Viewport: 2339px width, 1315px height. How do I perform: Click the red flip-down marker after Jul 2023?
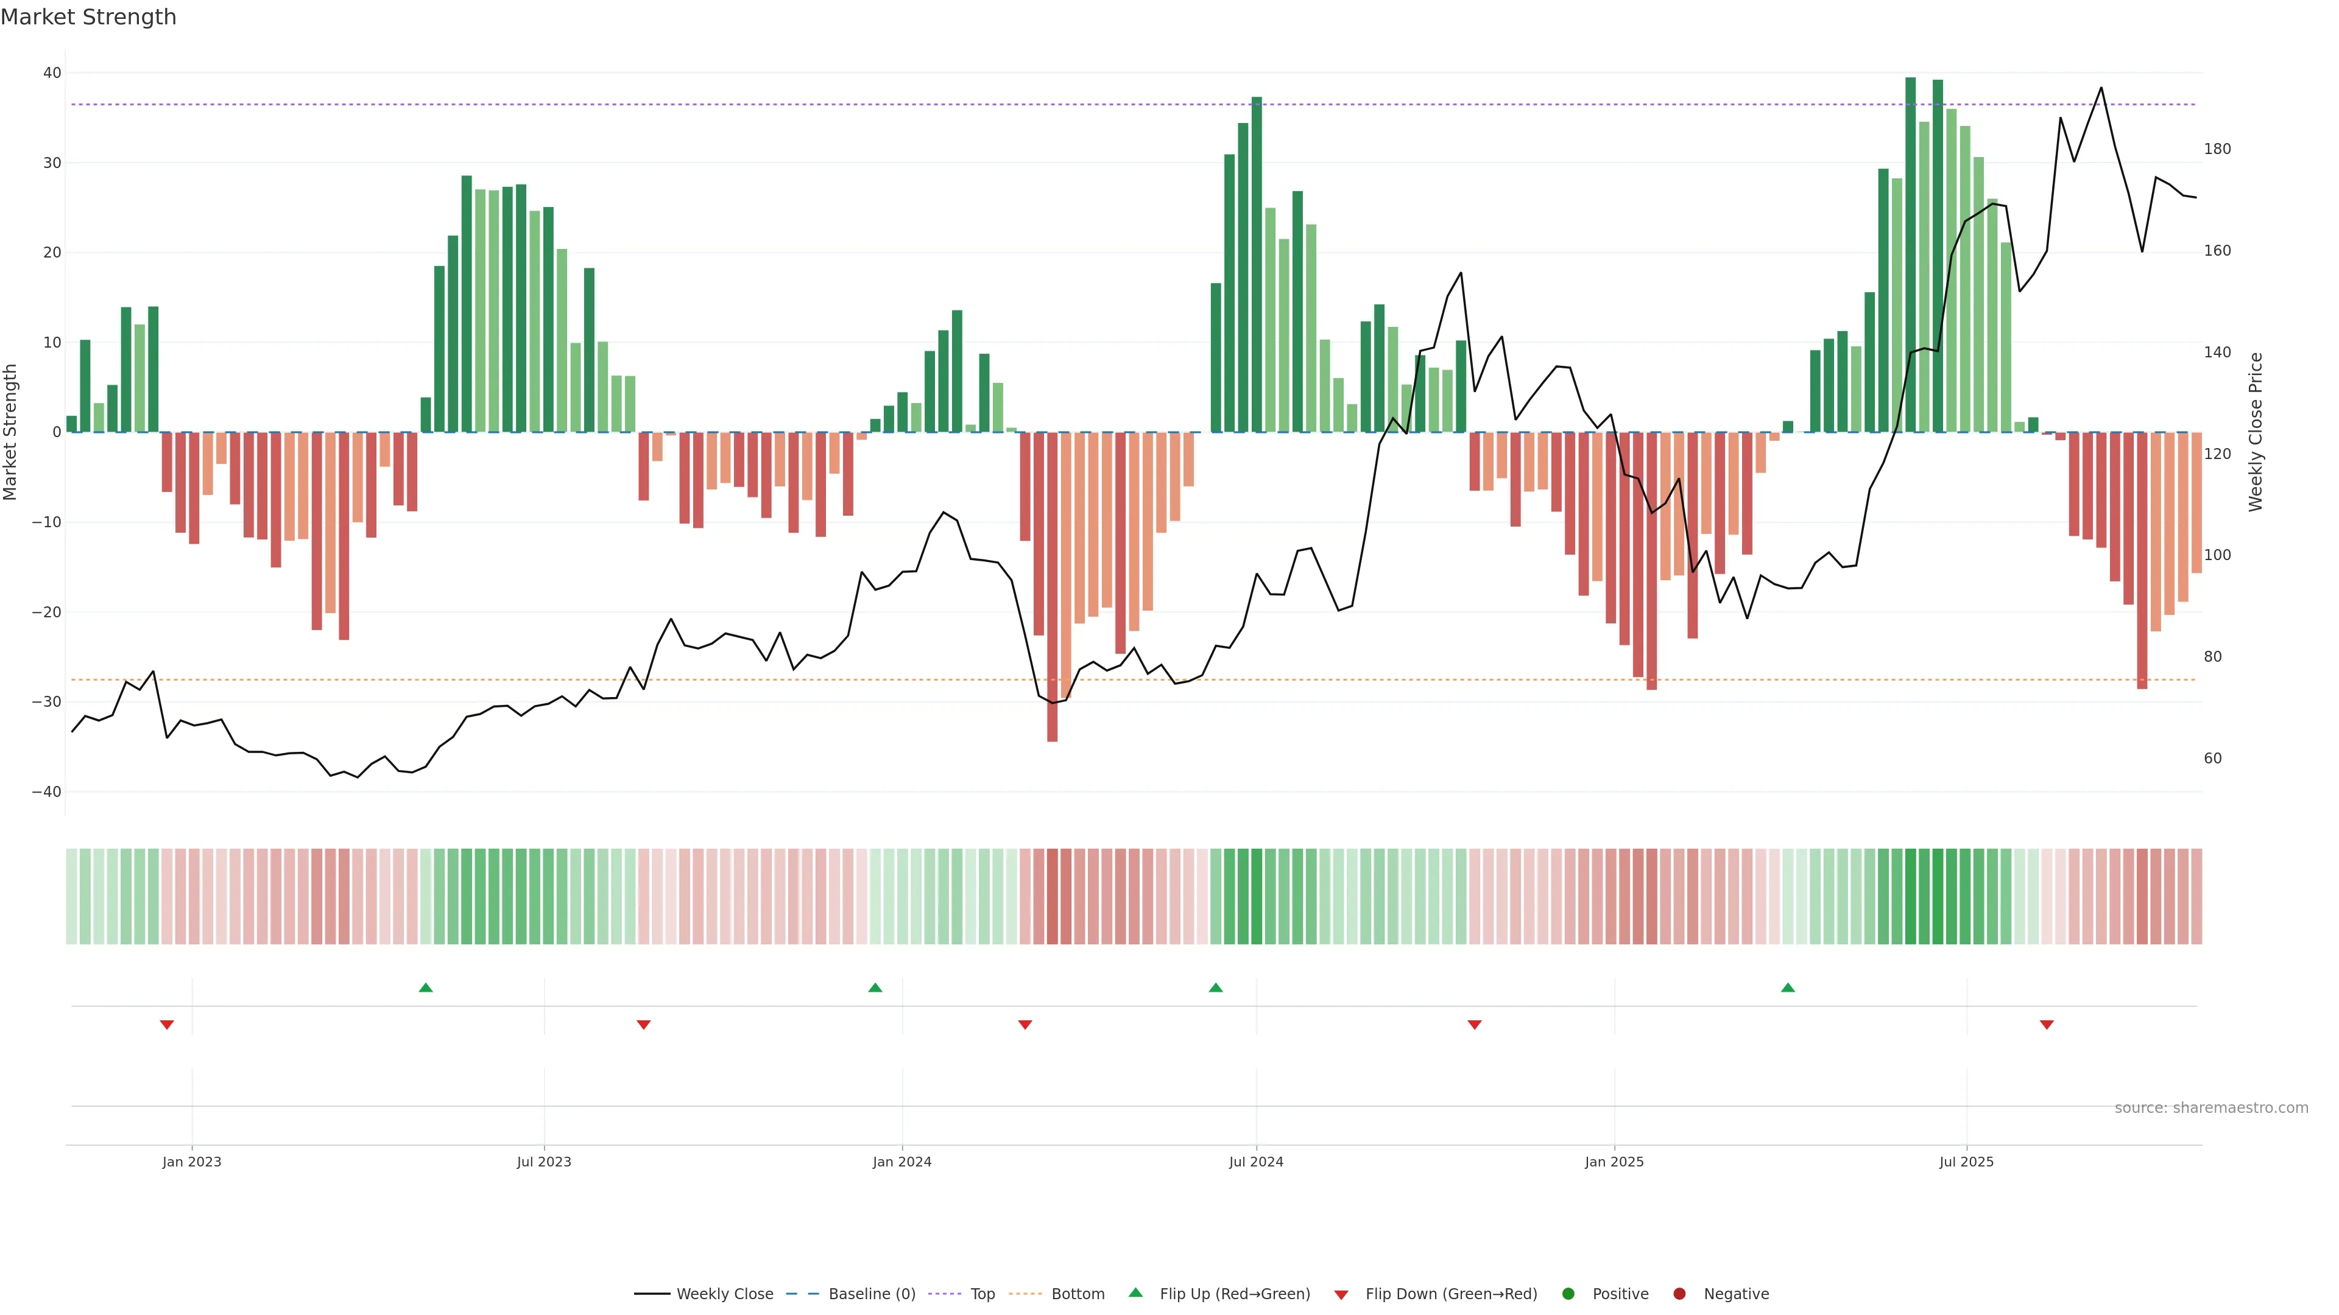[644, 1025]
